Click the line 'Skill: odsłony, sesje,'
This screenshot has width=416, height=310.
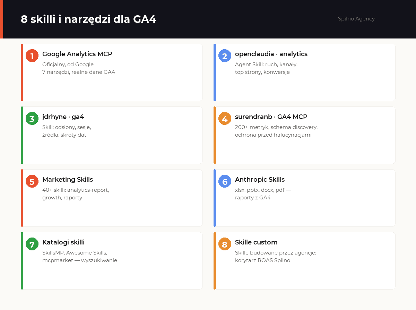pos(67,127)
